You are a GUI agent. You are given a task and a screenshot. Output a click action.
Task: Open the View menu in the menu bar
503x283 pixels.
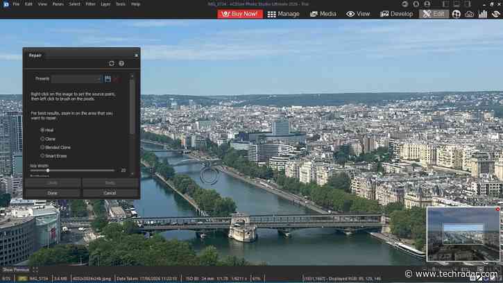tap(42, 4)
